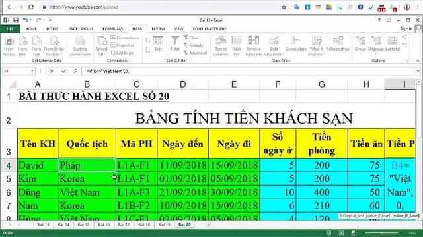Viewport: 423px width, 237px height.
Task: Open the FILE tab
Action: pyautogui.click(x=10, y=29)
